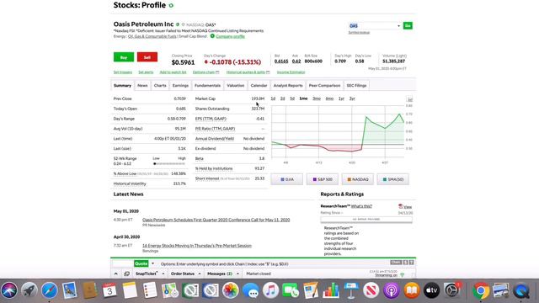
Task: Open Google Chrome from the Dock
Action: point(481,290)
